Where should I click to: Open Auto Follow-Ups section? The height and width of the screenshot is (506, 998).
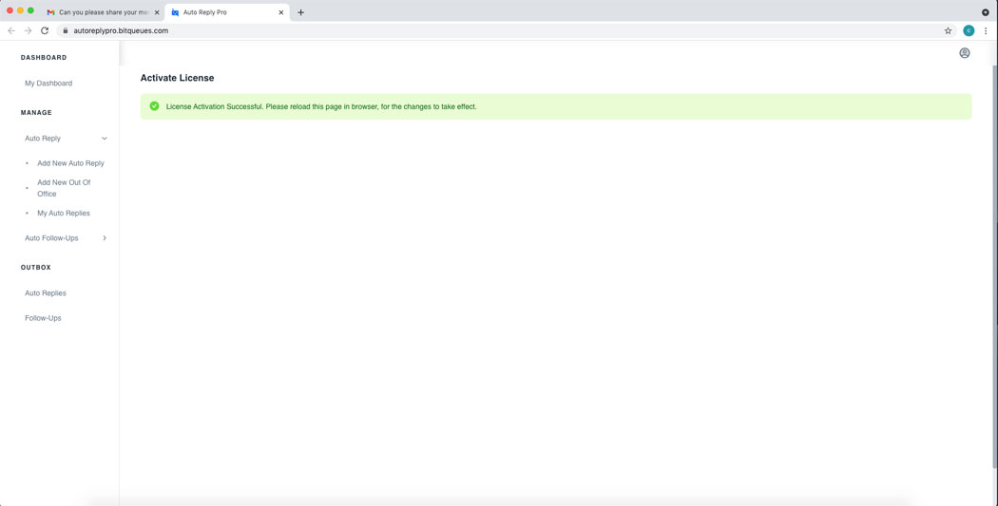[x=51, y=237]
